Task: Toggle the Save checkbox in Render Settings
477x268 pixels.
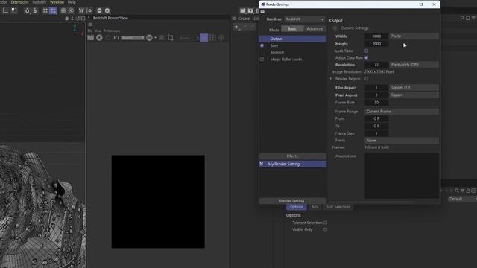Action: pos(262,45)
